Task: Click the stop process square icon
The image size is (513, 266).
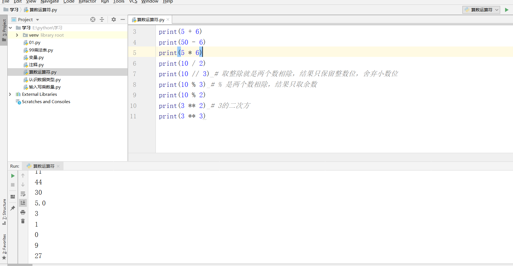Action: (x=13, y=185)
